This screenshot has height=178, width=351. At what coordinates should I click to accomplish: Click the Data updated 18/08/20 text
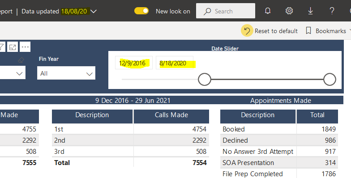click(x=54, y=11)
